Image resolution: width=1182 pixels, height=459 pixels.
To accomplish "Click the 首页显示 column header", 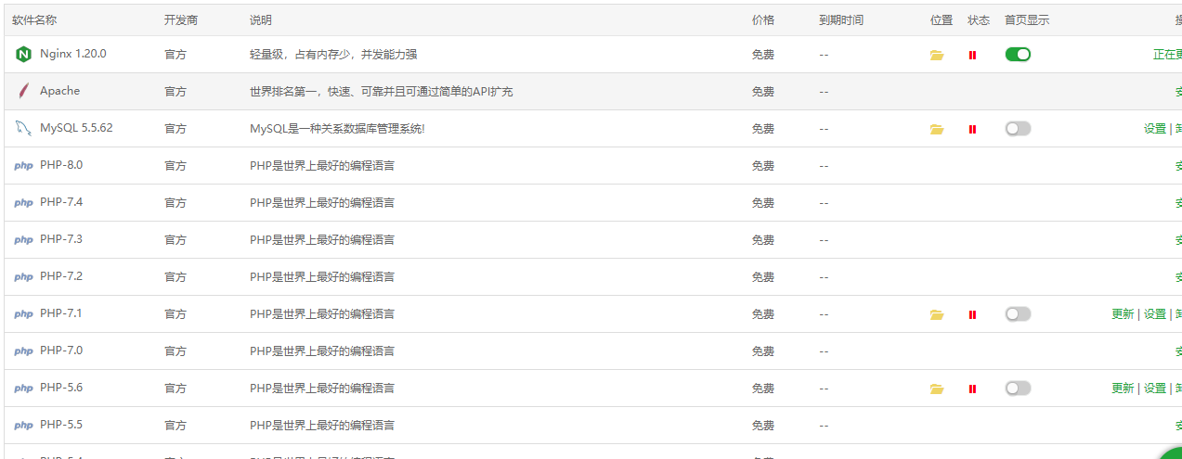I will (1027, 20).
